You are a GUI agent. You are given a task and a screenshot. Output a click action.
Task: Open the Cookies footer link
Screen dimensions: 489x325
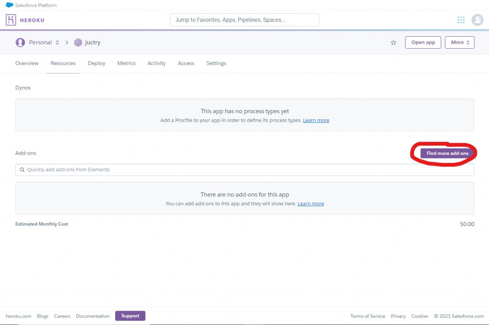coord(420,316)
